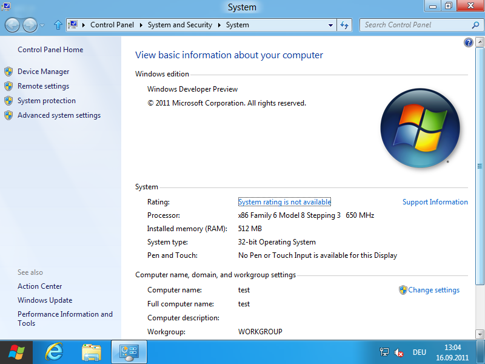Launch Internet Explorer from the taskbar

click(55, 352)
